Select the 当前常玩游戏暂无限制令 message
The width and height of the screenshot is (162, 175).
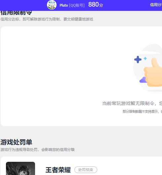[x=132, y=103]
